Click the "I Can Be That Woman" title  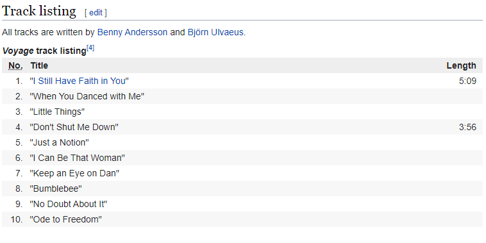(78, 158)
